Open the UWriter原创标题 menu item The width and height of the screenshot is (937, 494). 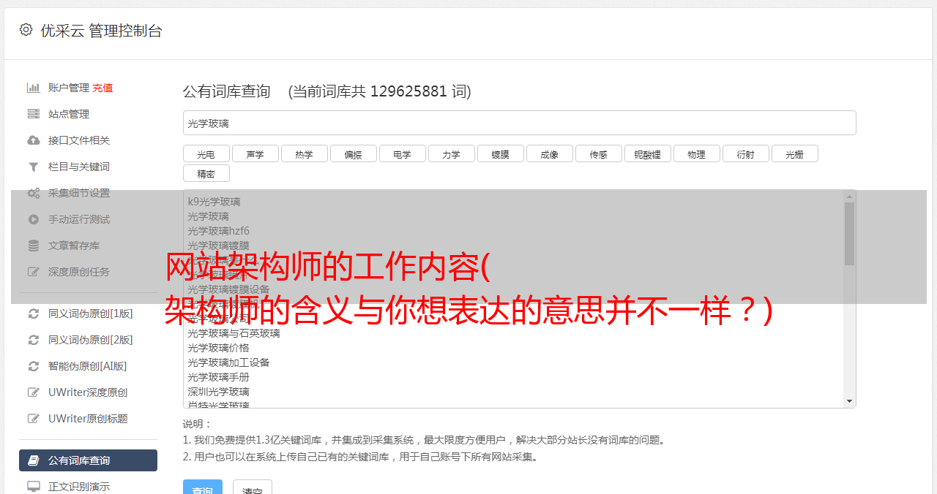point(88,419)
